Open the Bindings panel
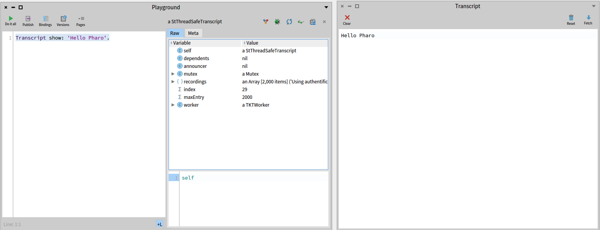Image resolution: width=600 pixels, height=230 pixels. tap(45, 21)
